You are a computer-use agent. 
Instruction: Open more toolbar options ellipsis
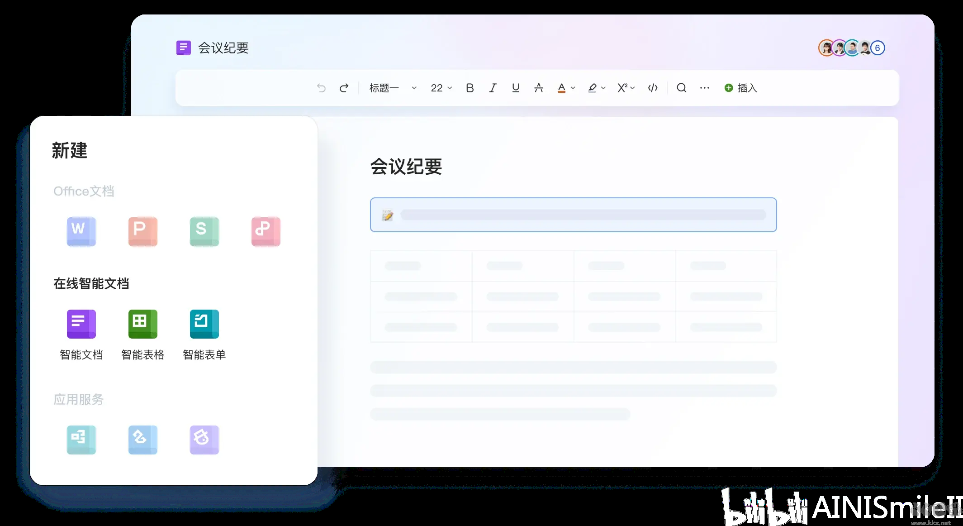pyautogui.click(x=705, y=88)
